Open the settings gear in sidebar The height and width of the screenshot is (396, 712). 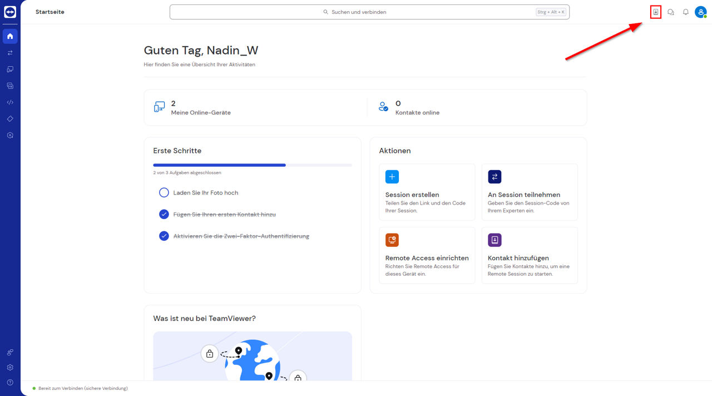point(10,367)
